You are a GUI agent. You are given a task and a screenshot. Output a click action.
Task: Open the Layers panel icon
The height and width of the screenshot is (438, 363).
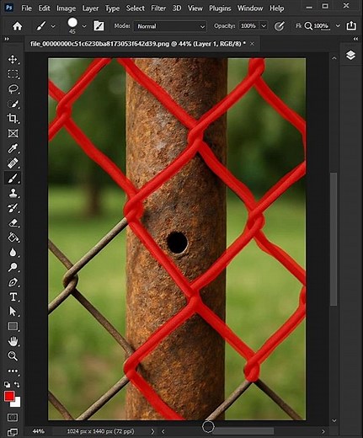(350, 55)
